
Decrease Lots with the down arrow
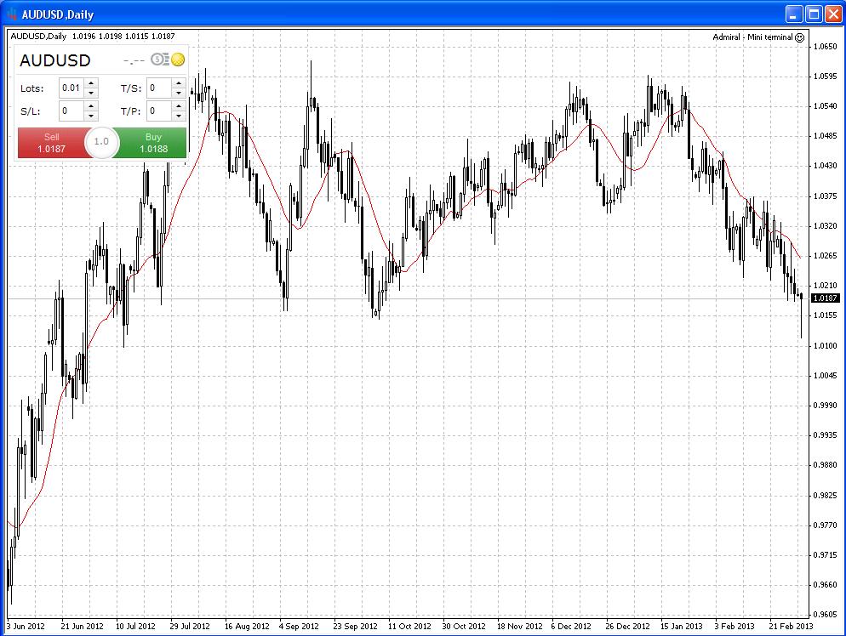(x=91, y=93)
